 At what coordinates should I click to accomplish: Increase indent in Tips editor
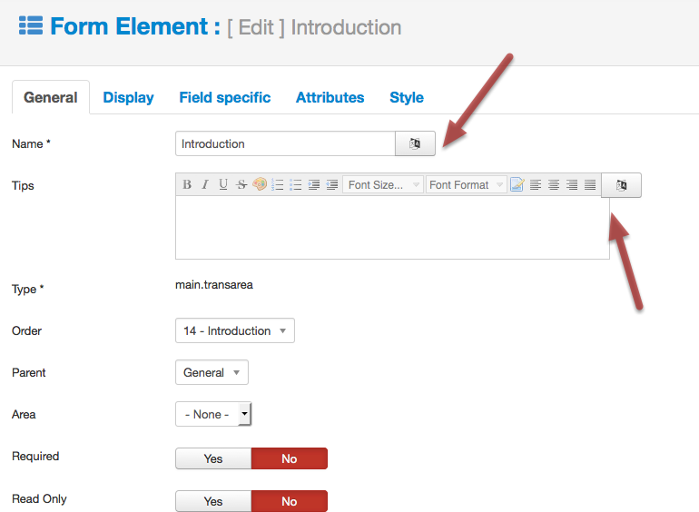(x=314, y=184)
